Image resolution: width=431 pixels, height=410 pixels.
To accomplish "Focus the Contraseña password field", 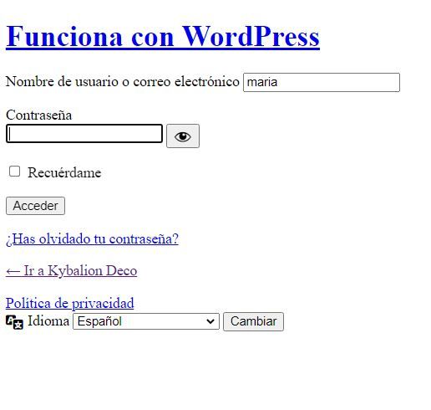I will pyautogui.click(x=84, y=134).
